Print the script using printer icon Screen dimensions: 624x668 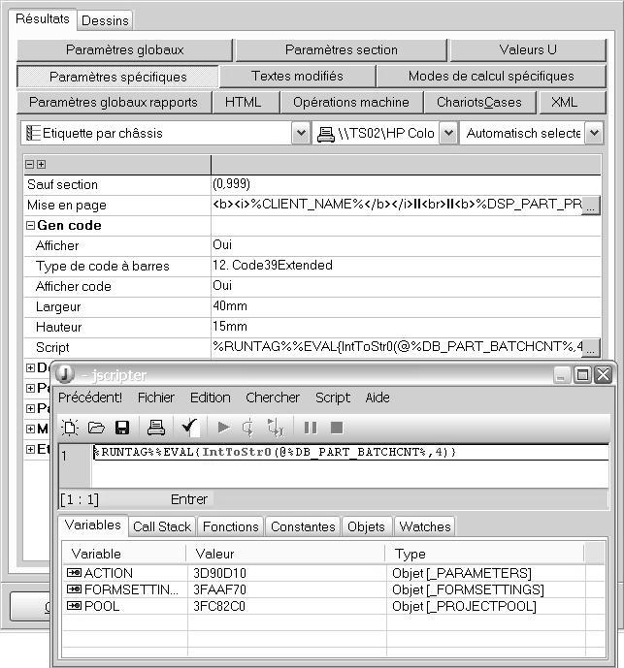155,428
